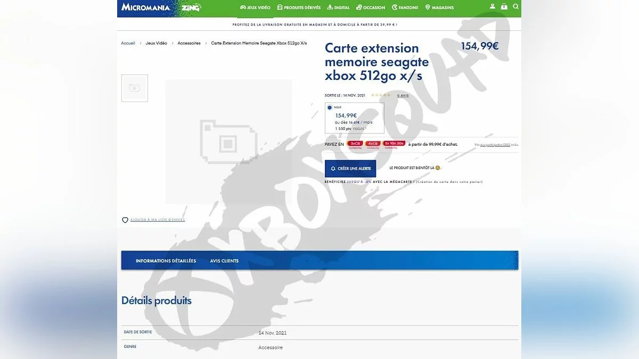The height and width of the screenshot is (359, 639).
Task: Open the Produits Dérivés menu
Action: coord(298,7)
